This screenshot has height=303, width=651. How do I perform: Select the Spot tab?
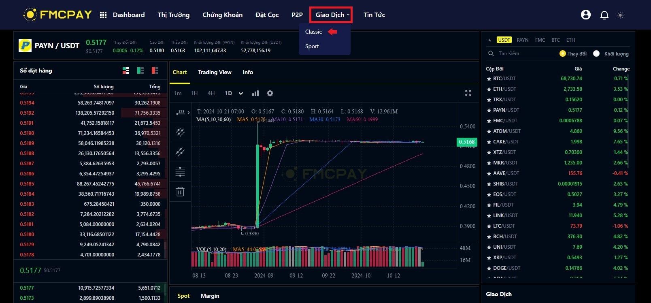coord(183,296)
